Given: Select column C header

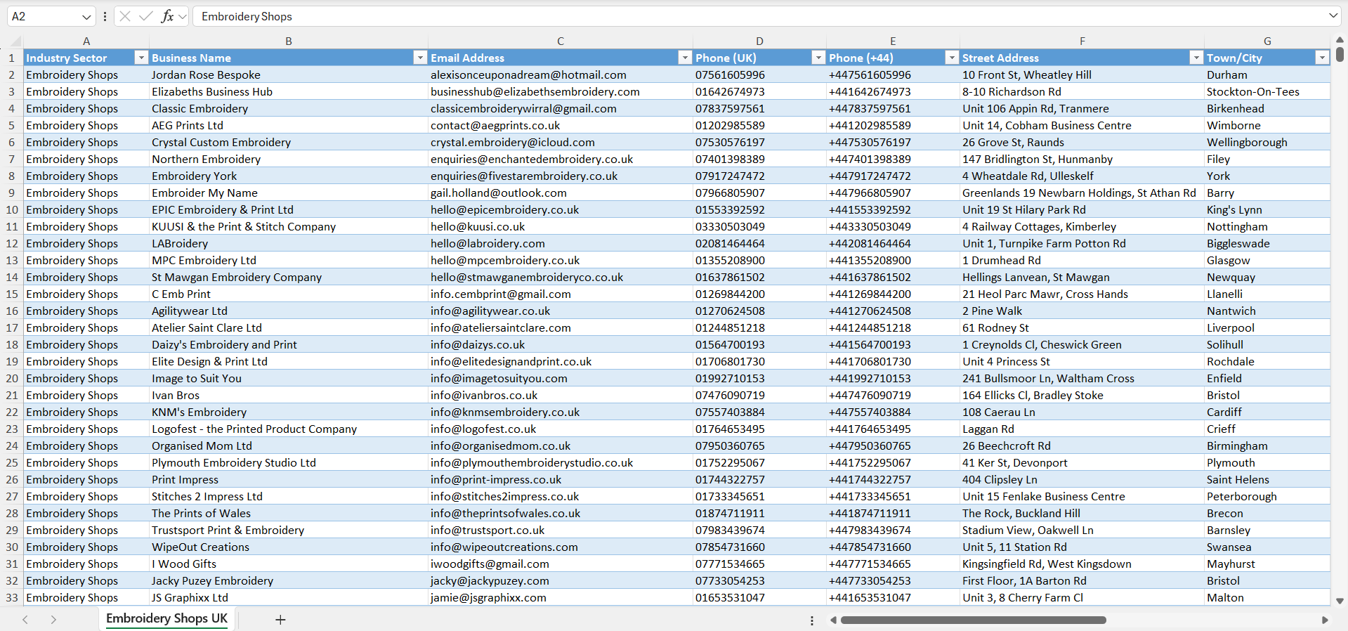Looking at the screenshot, I should (561, 41).
